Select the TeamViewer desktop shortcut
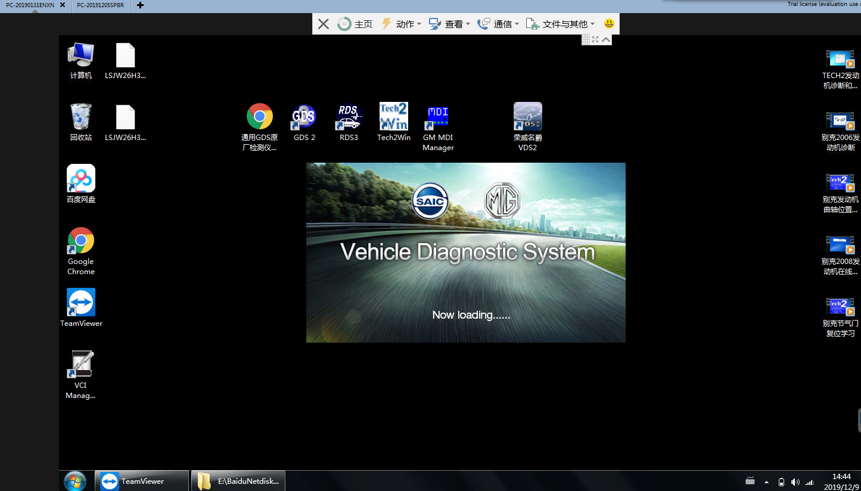 coord(81,307)
